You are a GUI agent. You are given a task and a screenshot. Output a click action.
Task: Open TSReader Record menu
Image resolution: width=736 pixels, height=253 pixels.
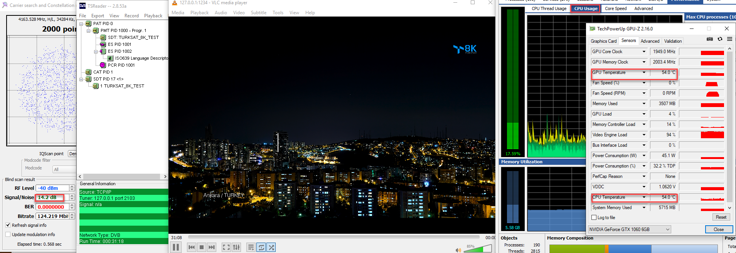(x=131, y=16)
